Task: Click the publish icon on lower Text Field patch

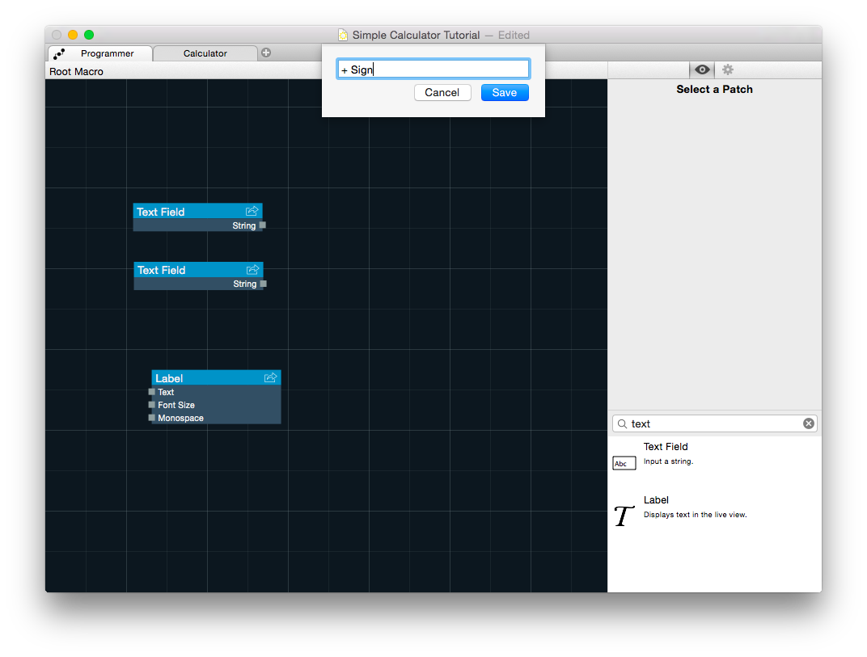Action: pos(252,270)
